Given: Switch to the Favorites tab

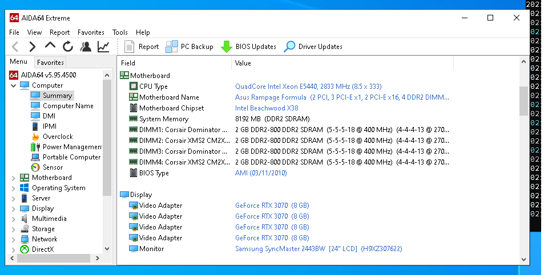Looking at the screenshot, I should coord(50,63).
